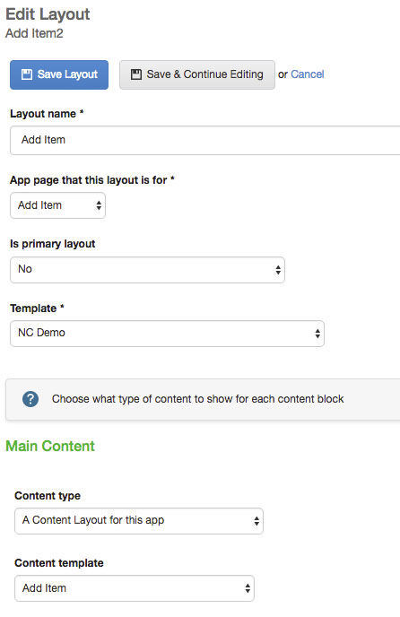The width and height of the screenshot is (400, 617).
Task: Click the Main Content section heading
Action: coord(50,447)
